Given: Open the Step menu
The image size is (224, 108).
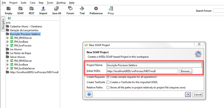Looking at the screenshot, I should [41, 3].
